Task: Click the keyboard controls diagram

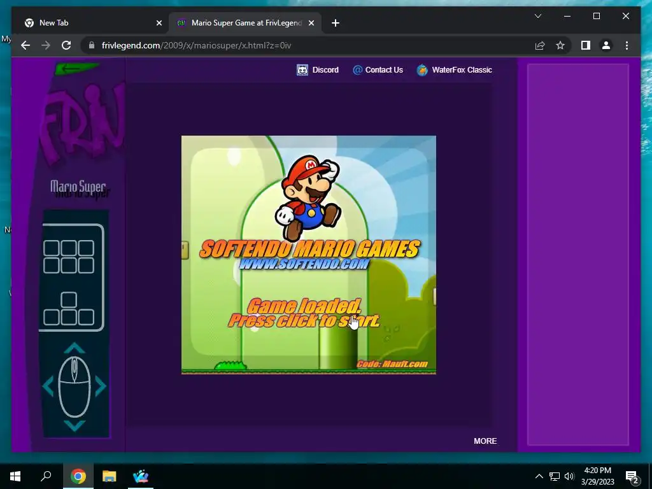Action: [73, 278]
